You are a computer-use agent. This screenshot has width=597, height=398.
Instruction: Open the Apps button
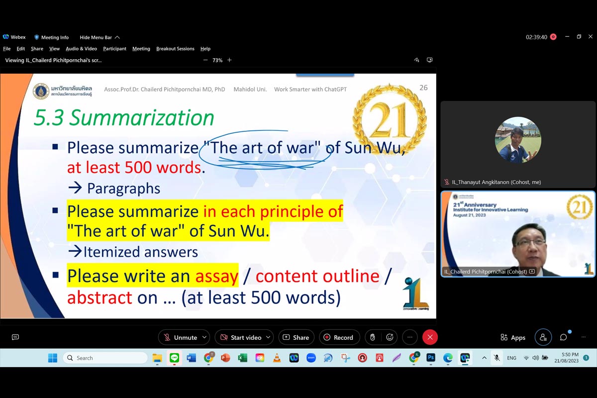pyautogui.click(x=513, y=337)
